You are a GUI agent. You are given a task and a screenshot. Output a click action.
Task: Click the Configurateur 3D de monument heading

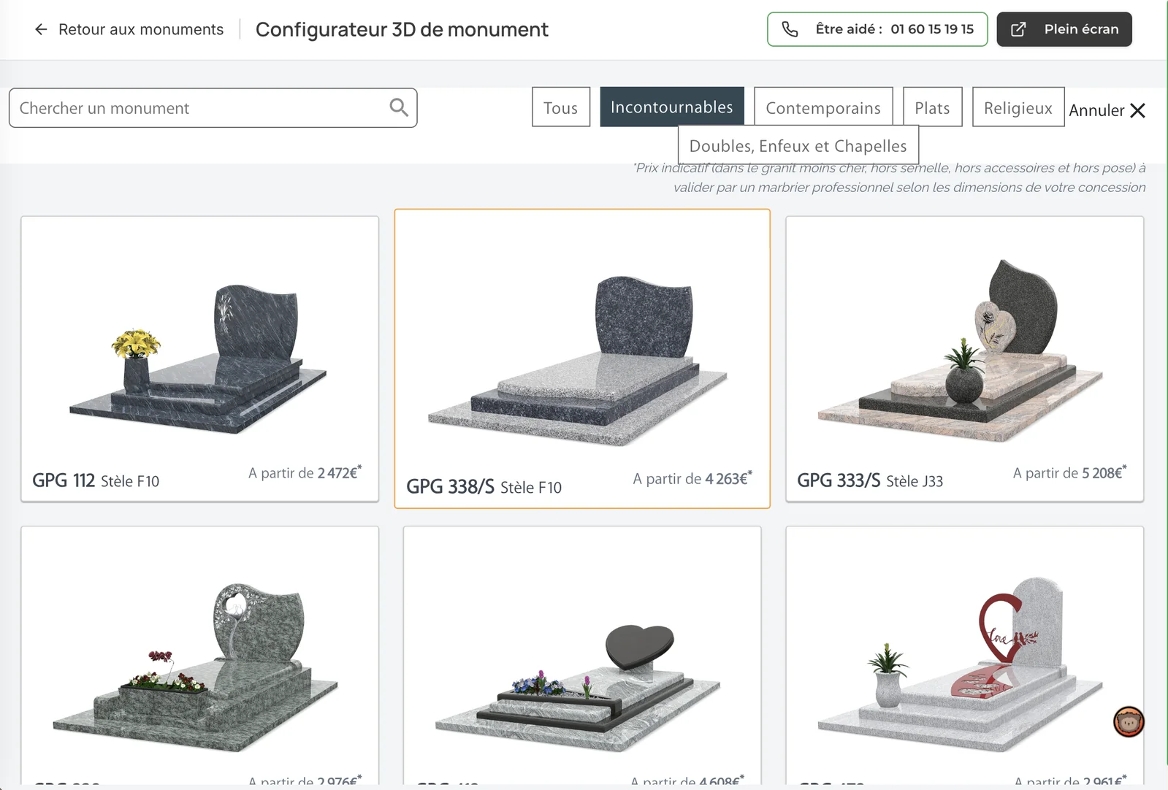402,29
